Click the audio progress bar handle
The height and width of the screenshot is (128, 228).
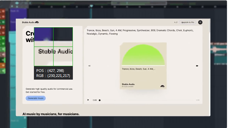tap(100, 100)
